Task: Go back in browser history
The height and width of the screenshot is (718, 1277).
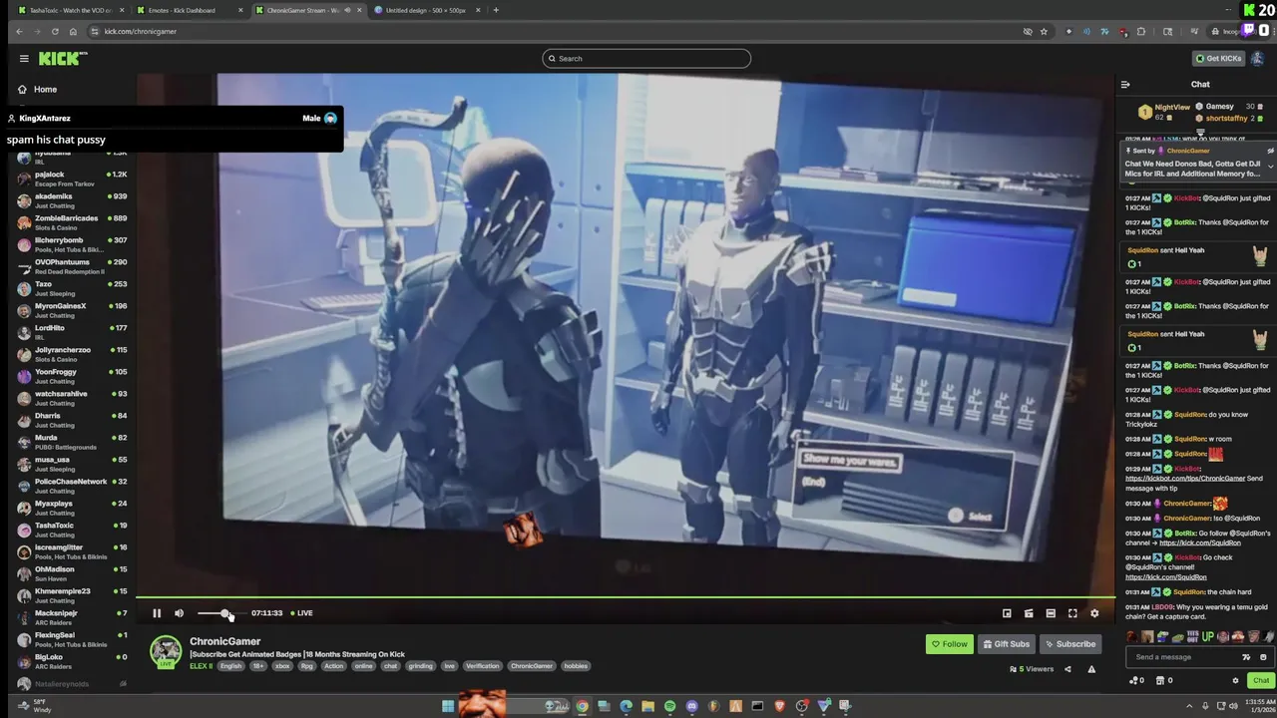Action: pyautogui.click(x=19, y=32)
